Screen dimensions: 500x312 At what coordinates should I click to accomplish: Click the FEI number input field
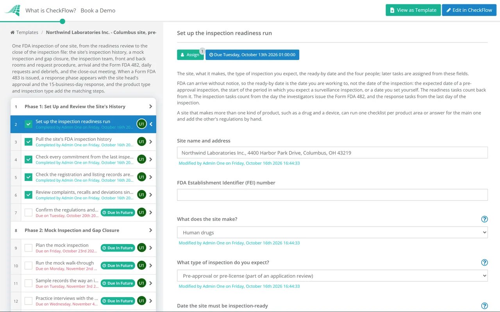click(332, 195)
